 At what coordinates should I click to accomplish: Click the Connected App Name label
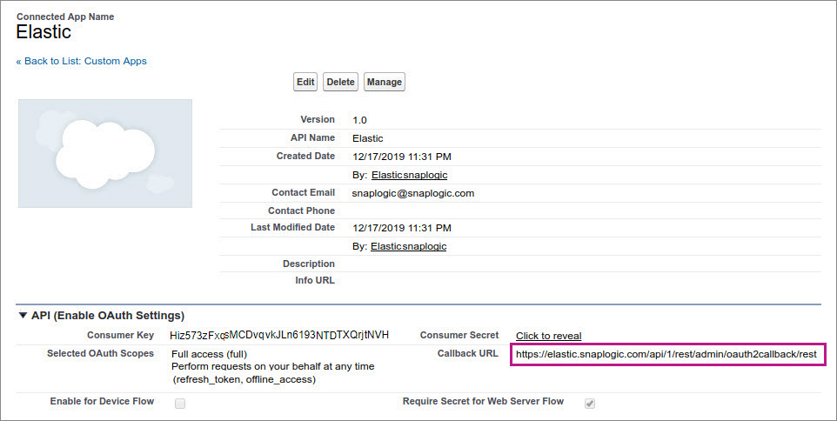pyautogui.click(x=65, y=17)
